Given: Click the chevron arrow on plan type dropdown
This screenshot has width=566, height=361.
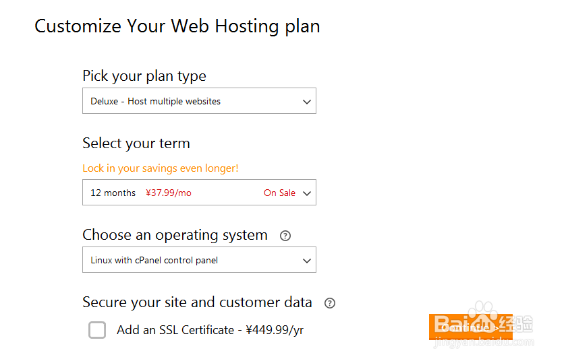Looking at the screenshot, I should pyautogui.click(x=307, y=102).
